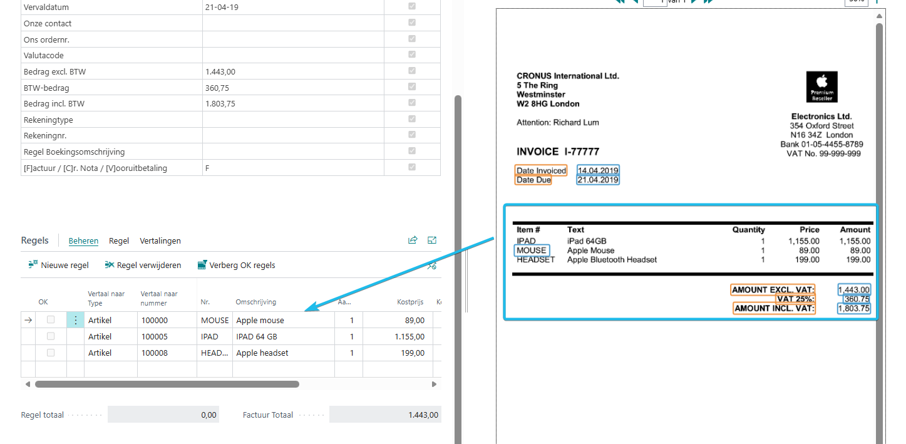Screen dimensions: 906x444
Task: Click the share icon in the Regels header
Action: tap(413, 240)
